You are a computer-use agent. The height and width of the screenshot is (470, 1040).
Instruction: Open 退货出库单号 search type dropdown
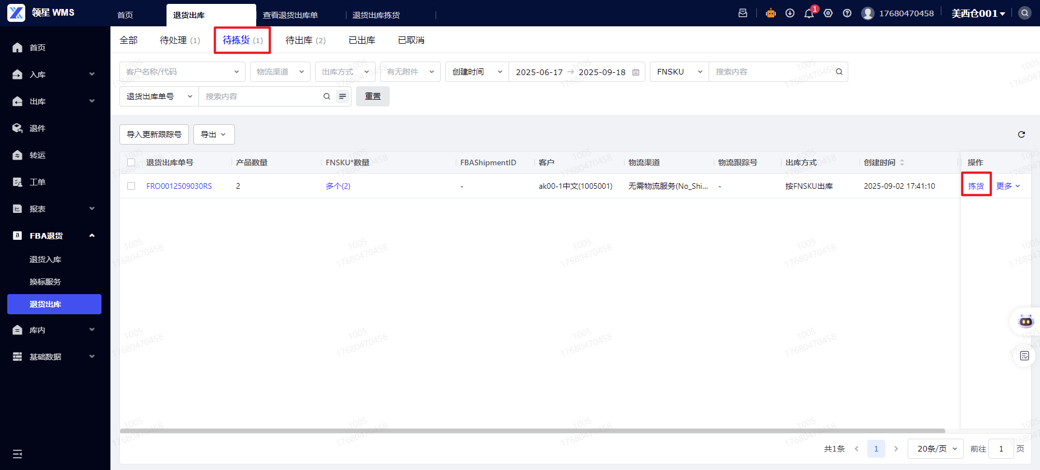point(159,96)
